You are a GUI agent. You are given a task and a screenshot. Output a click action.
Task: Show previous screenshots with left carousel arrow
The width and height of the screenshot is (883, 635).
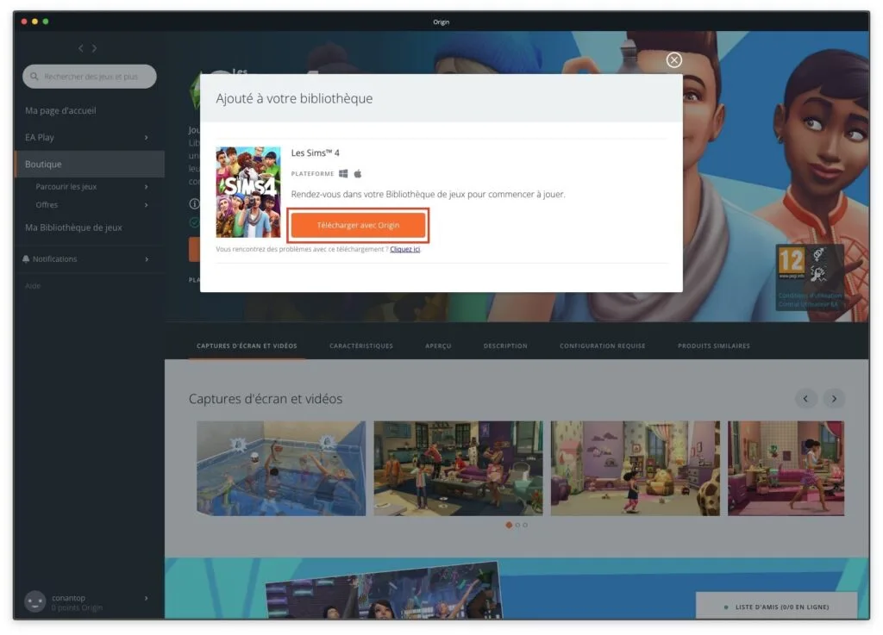coord(806,399)
